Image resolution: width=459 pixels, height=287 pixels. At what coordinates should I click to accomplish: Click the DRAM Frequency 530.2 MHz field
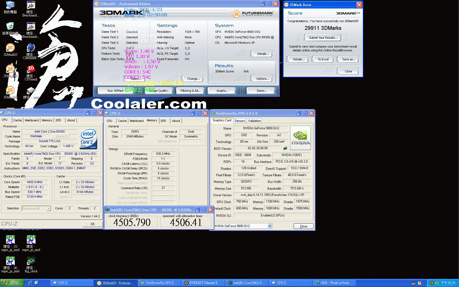tap(163, 154)
